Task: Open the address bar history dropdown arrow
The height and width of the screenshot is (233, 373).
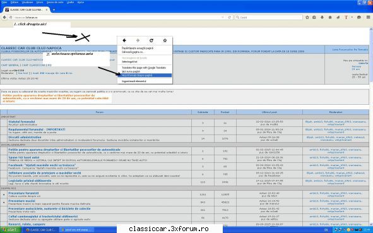Action: [x=223, y=18]
